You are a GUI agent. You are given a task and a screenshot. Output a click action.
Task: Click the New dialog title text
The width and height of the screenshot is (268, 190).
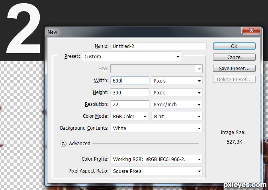[52, 32]
